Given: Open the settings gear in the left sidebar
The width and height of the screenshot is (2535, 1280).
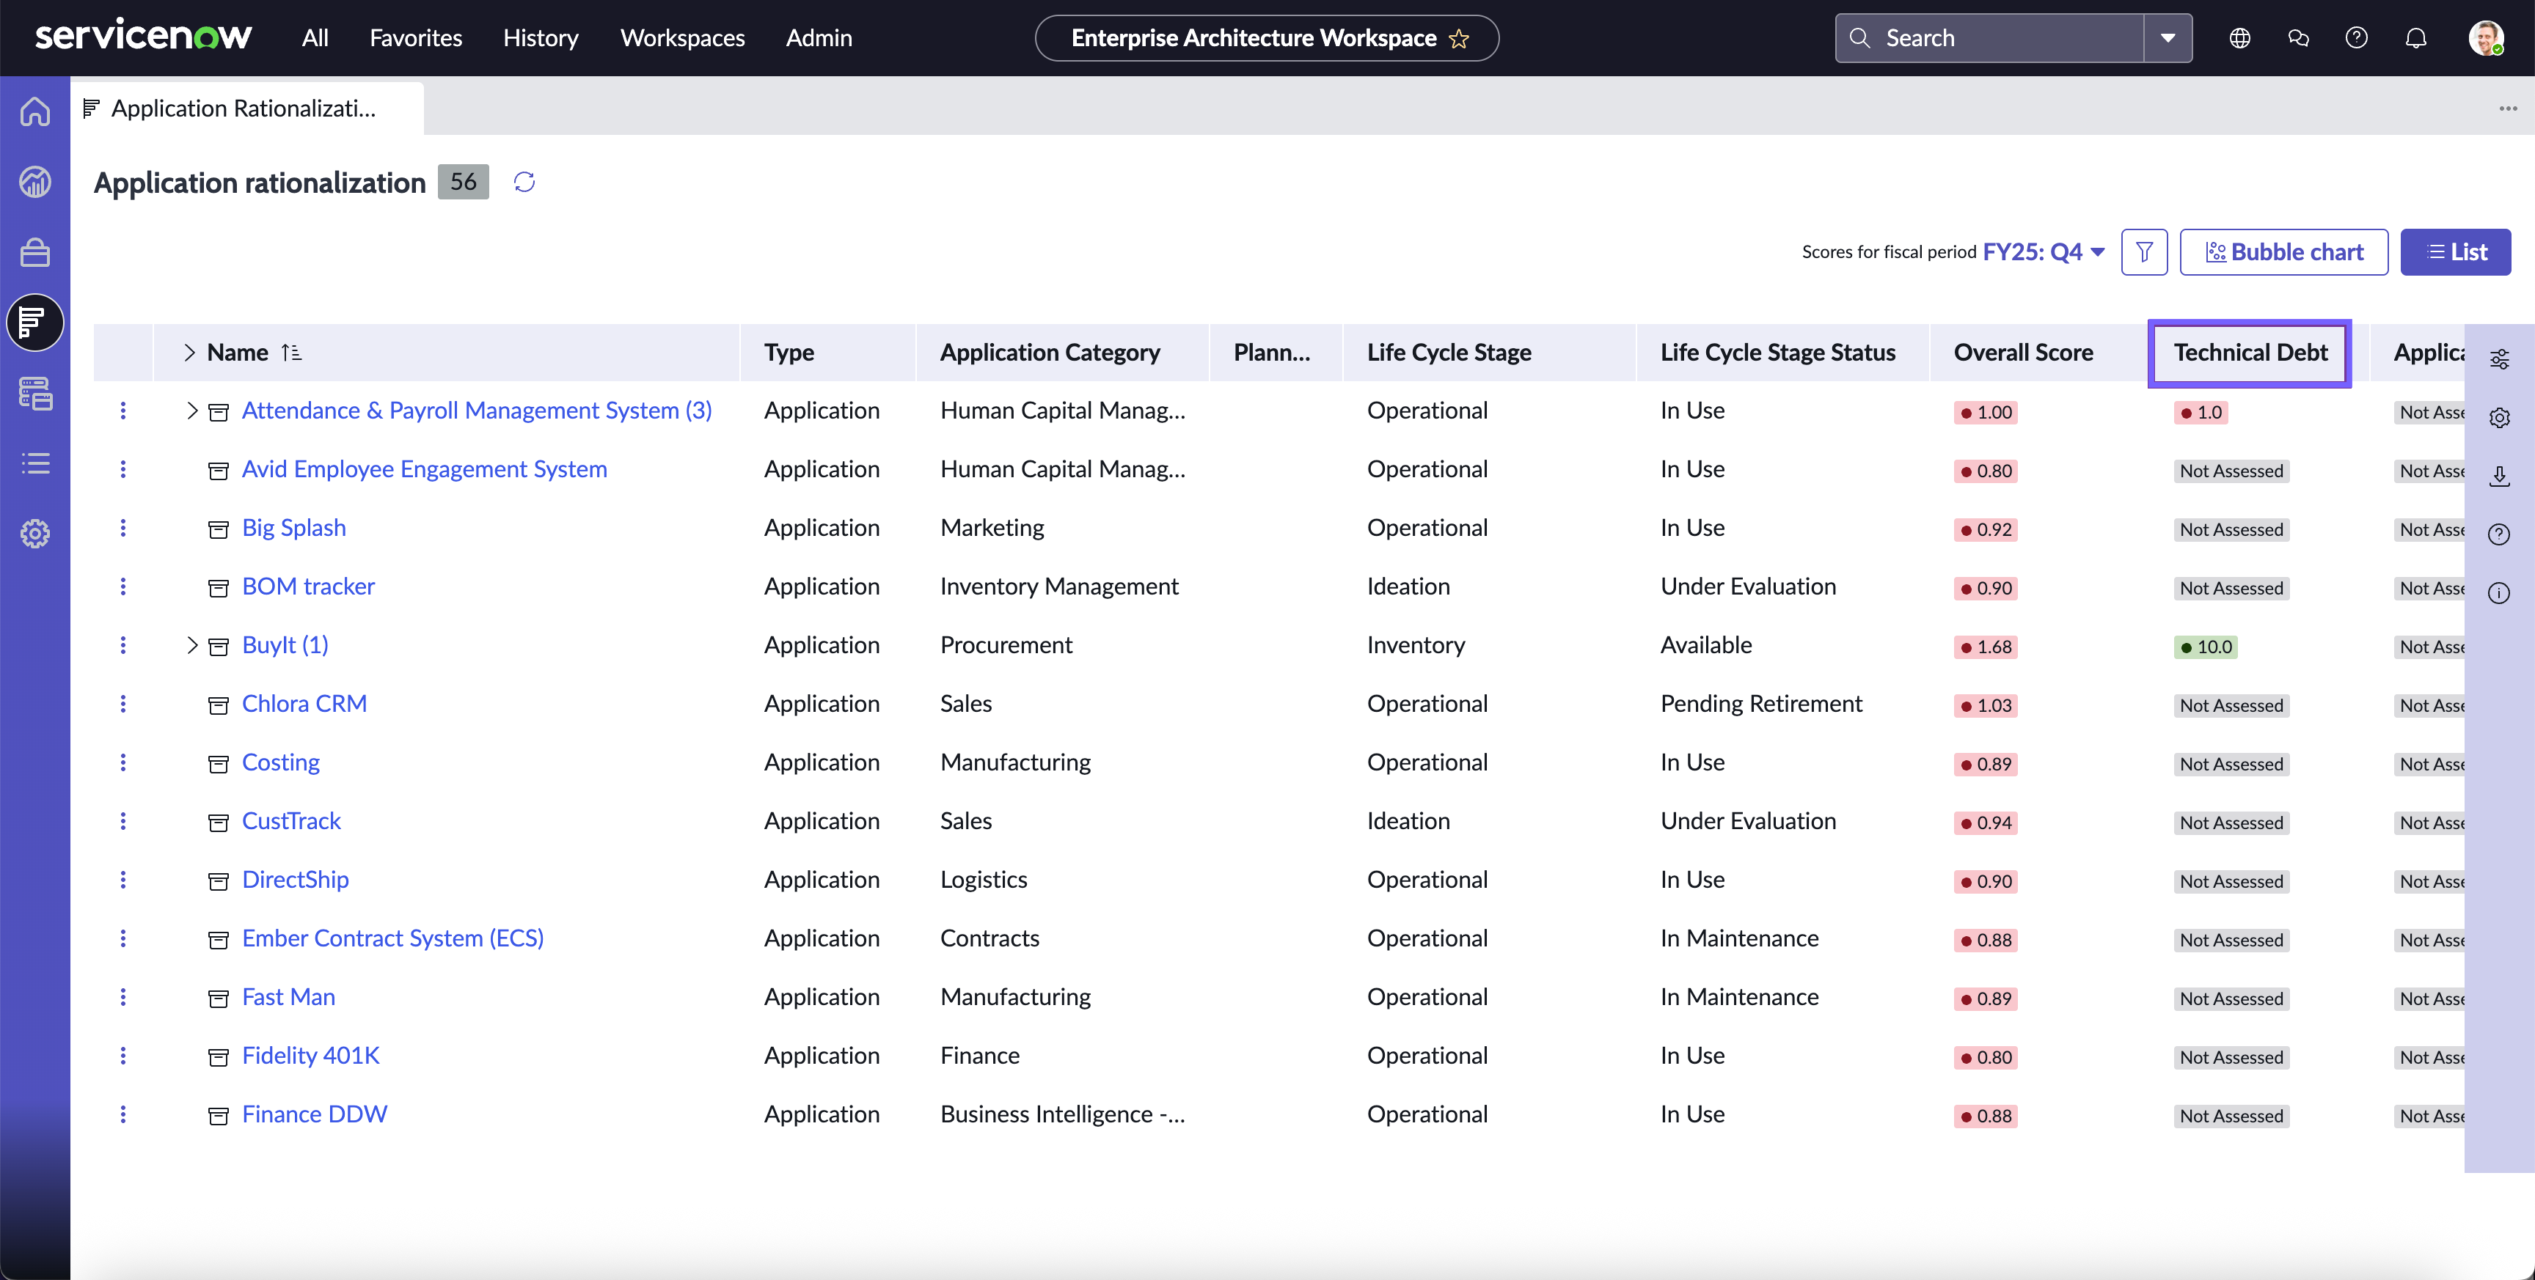Looking at the screenshot, I should pos(35,534).
